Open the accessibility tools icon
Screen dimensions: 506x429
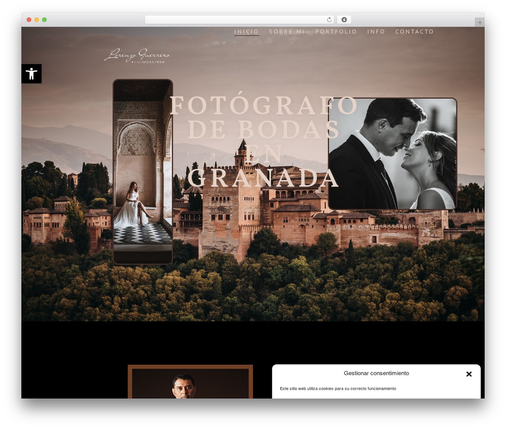32,74
